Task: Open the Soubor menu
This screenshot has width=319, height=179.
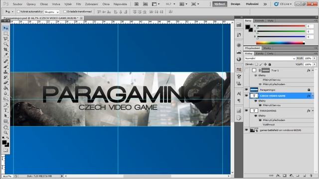Action: pos(17,4)
